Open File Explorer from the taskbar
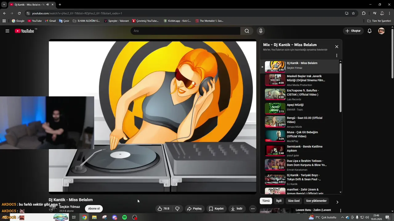 point(94,217)
